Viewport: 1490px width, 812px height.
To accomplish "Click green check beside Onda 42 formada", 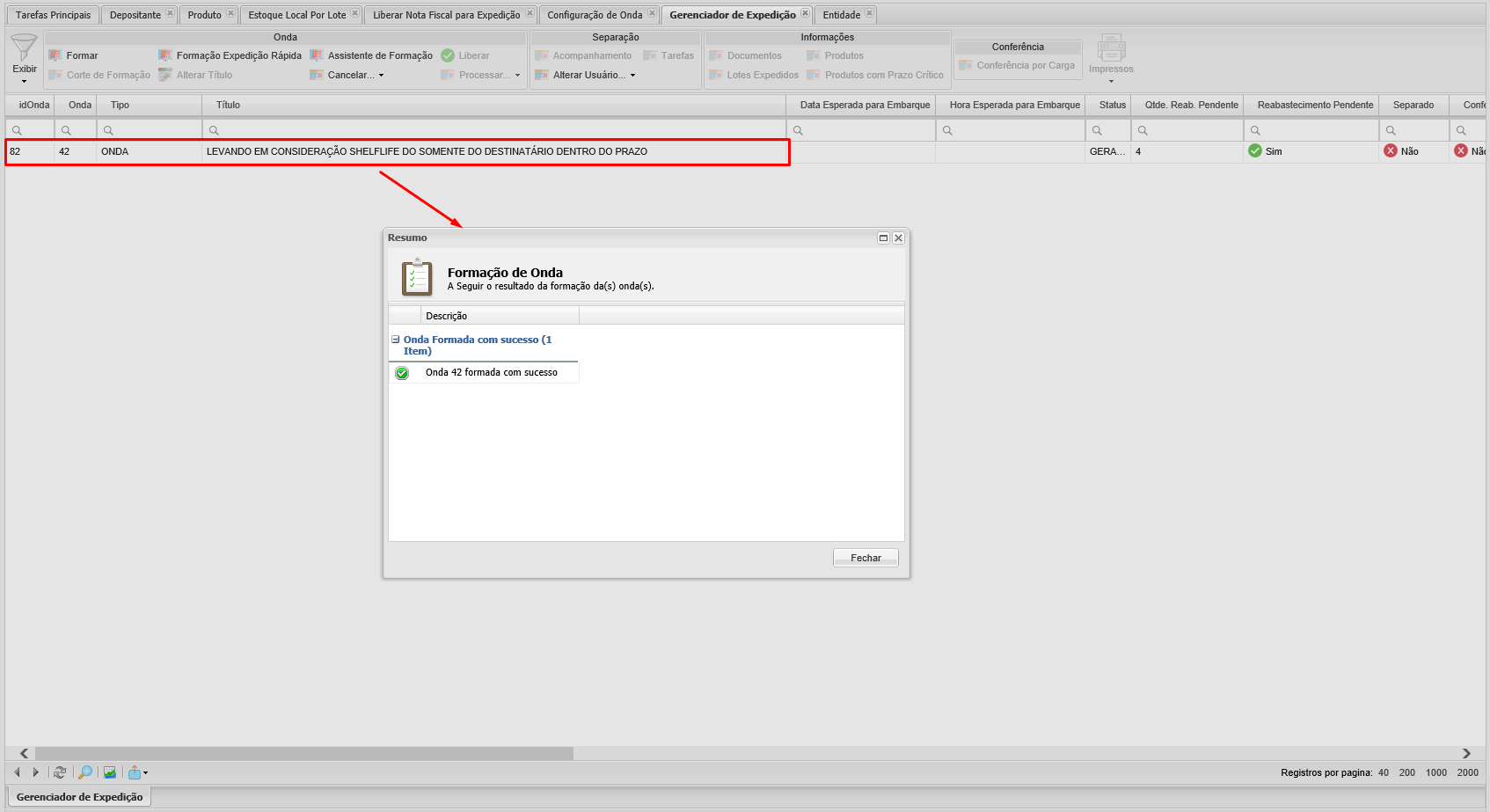I will click(402, 373).
